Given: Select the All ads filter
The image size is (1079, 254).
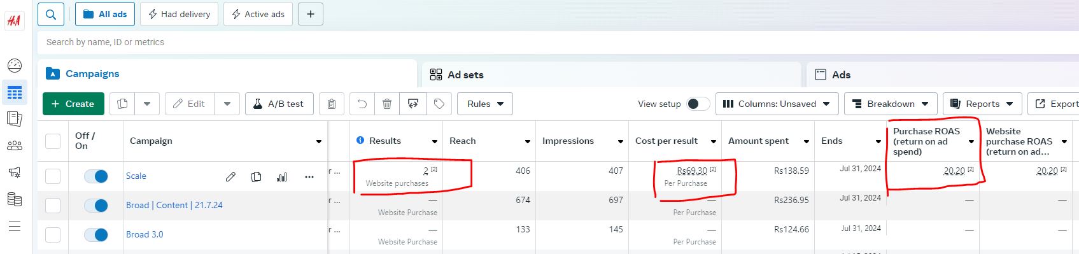Looking at the screenshot, I should click(x=105, y=14).
